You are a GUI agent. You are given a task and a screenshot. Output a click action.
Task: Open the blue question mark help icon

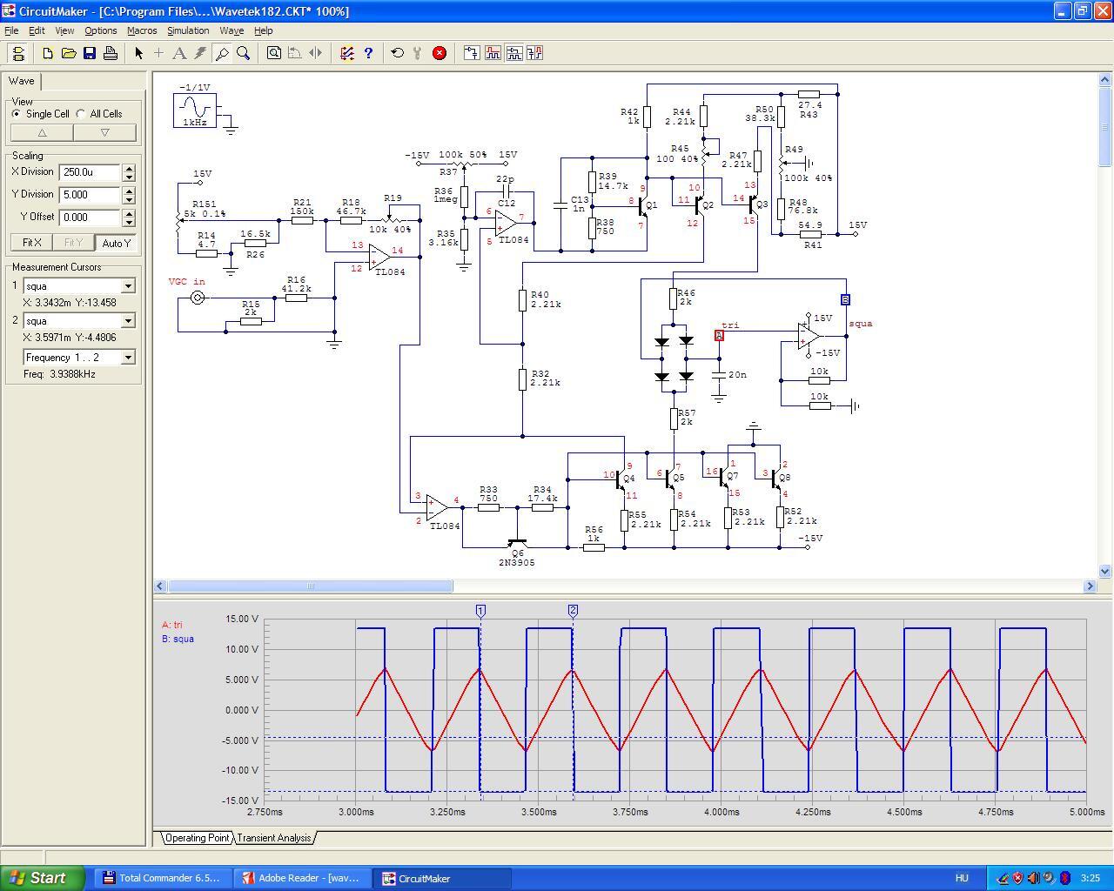coord(368,53)
